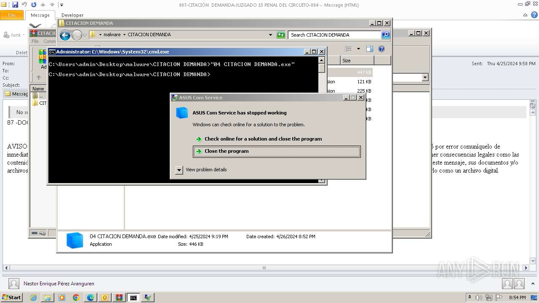Click the change view icon in Explorer toolbar

[348, 49]
